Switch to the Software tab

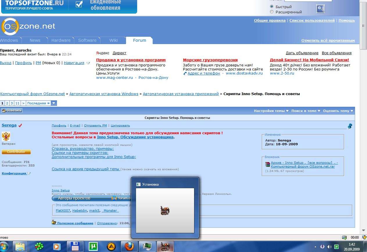point(87,40)
